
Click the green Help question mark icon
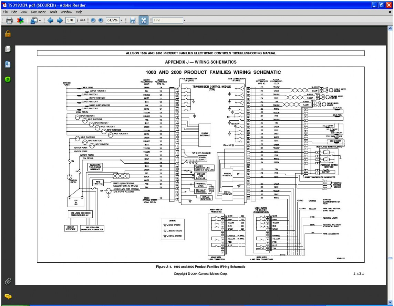click(x=8, y=78)
